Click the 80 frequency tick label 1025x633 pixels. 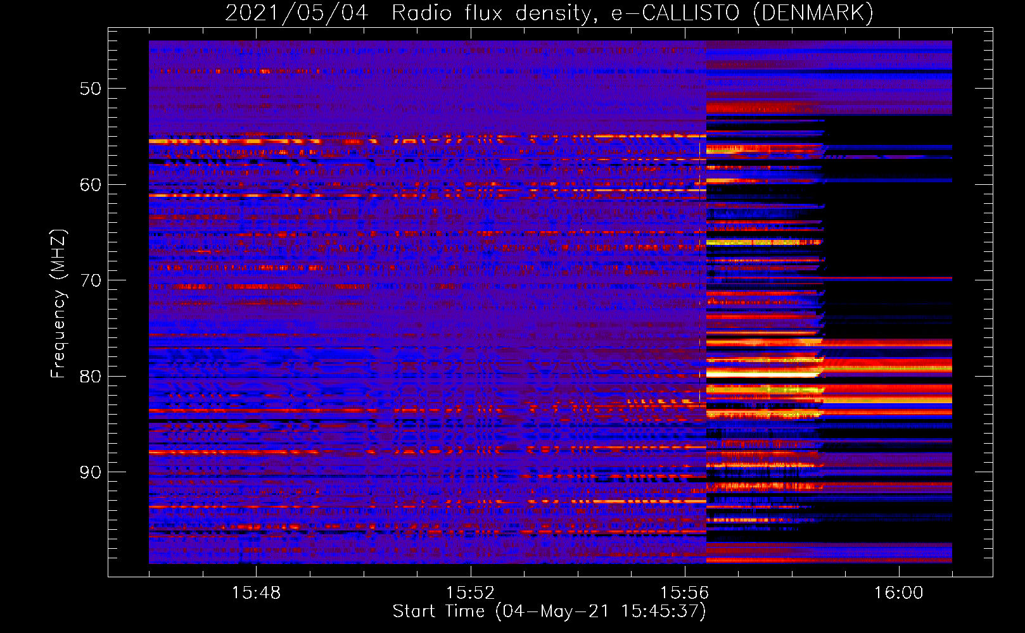[x=91, y=377]
